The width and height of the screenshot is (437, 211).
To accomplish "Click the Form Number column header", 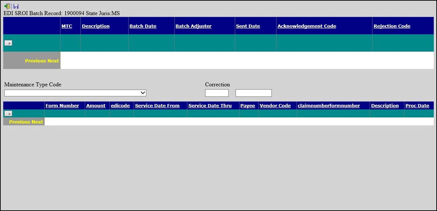I will coord(62,106).
